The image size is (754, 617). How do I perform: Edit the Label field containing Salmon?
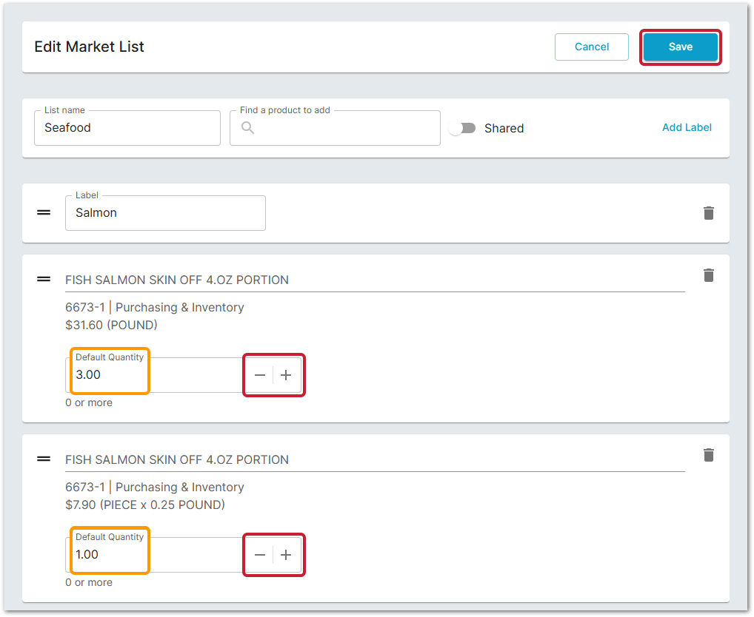(x=165, y=213)
